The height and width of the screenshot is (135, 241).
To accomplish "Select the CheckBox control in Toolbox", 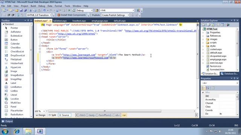I will tap(15, 48).
